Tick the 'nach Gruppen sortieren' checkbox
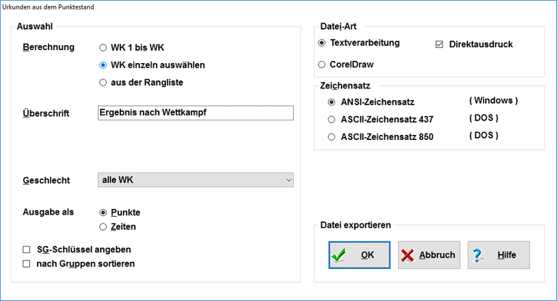Image resolution: width=557 pixels, height=301 pixels. pyautogui.click(x=27, y=264)
